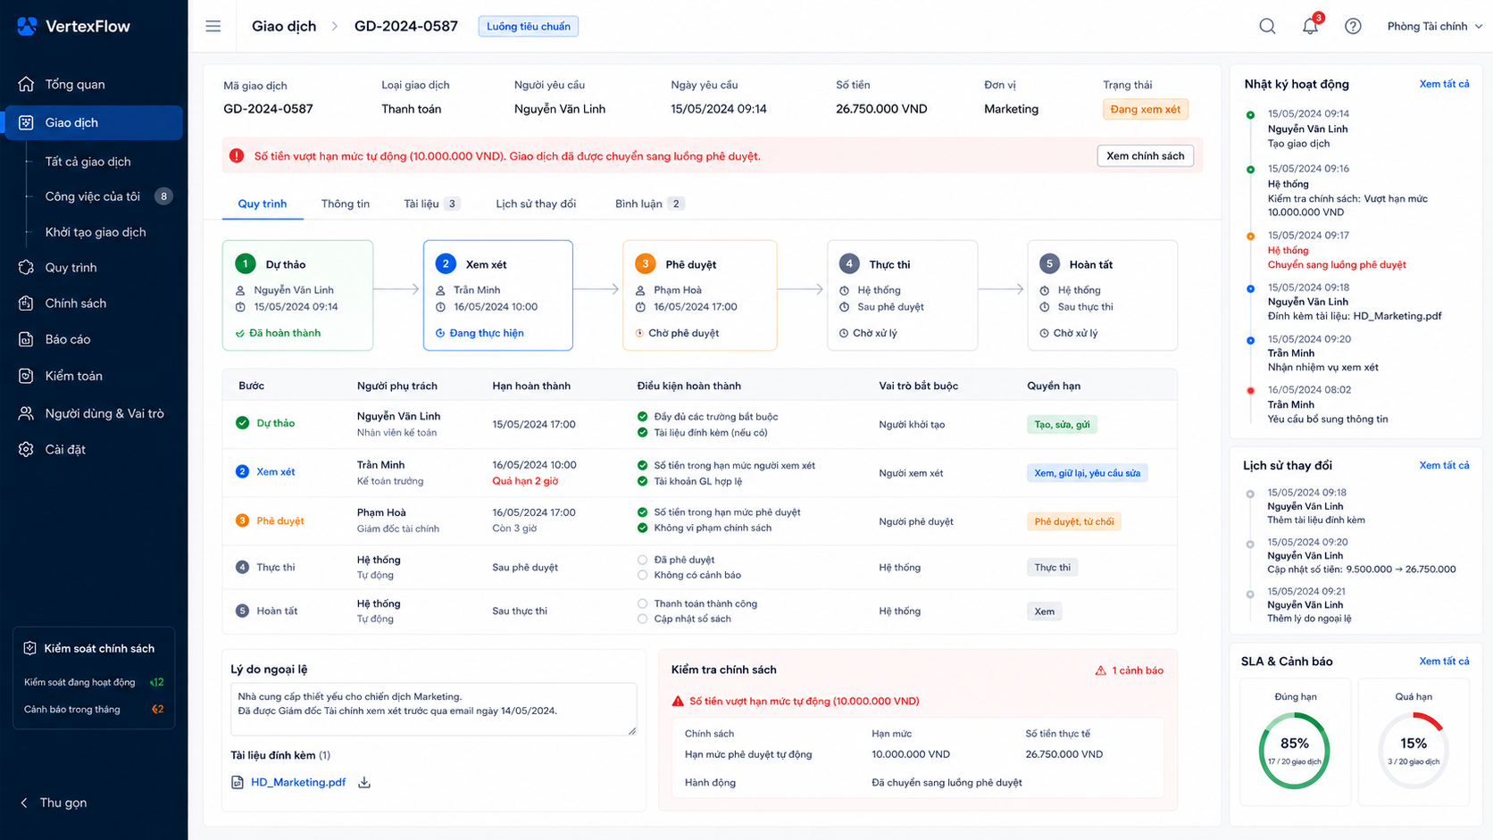Open the Phòng Tài chính dropdown
Viewport: 1493px width, 840px height.
tap(1434, 26)
